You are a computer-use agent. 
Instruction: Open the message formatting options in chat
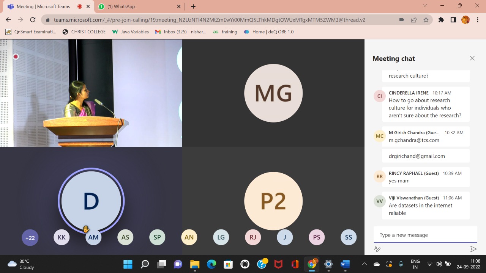[377, 249]
